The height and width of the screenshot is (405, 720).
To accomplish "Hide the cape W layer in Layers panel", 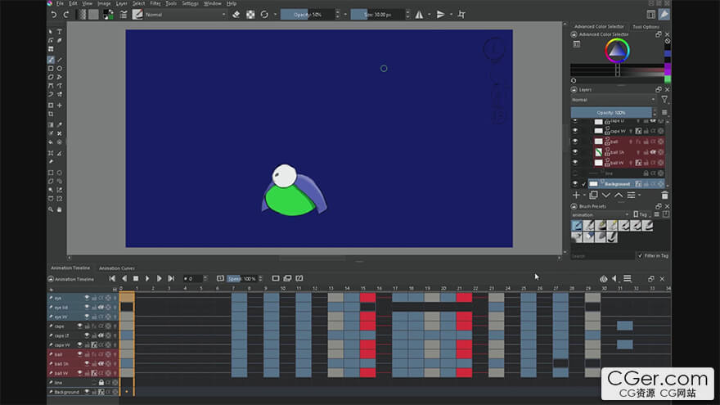I will (575, 131).
